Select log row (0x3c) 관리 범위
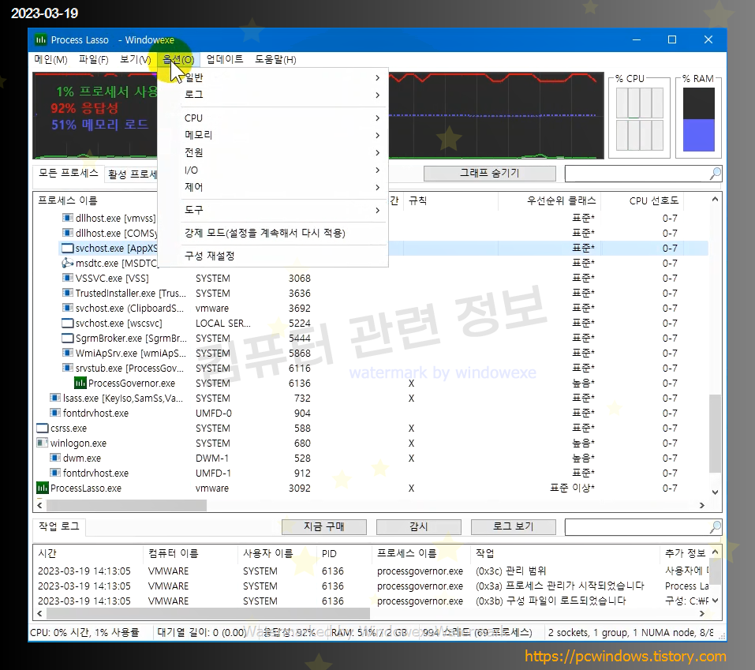This screenshot has width=755, height=670. coord(371,571)
